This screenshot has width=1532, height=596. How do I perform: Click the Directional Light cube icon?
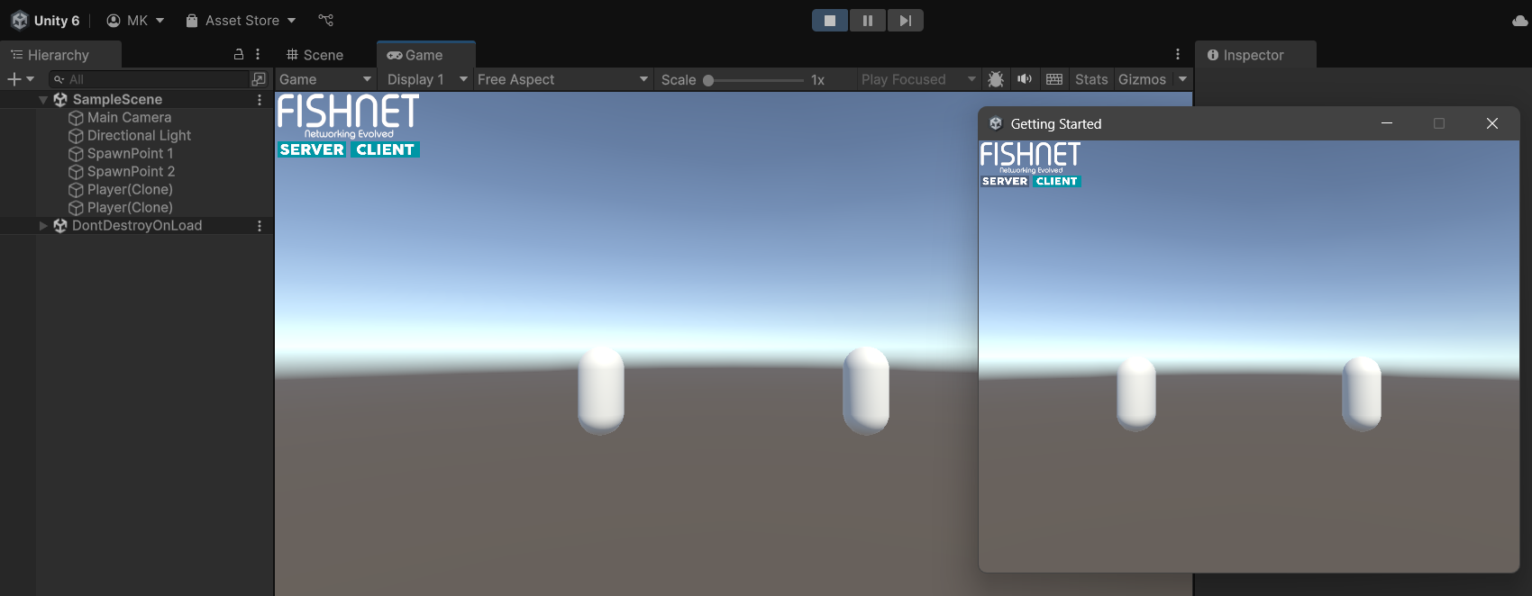(76, 136)
